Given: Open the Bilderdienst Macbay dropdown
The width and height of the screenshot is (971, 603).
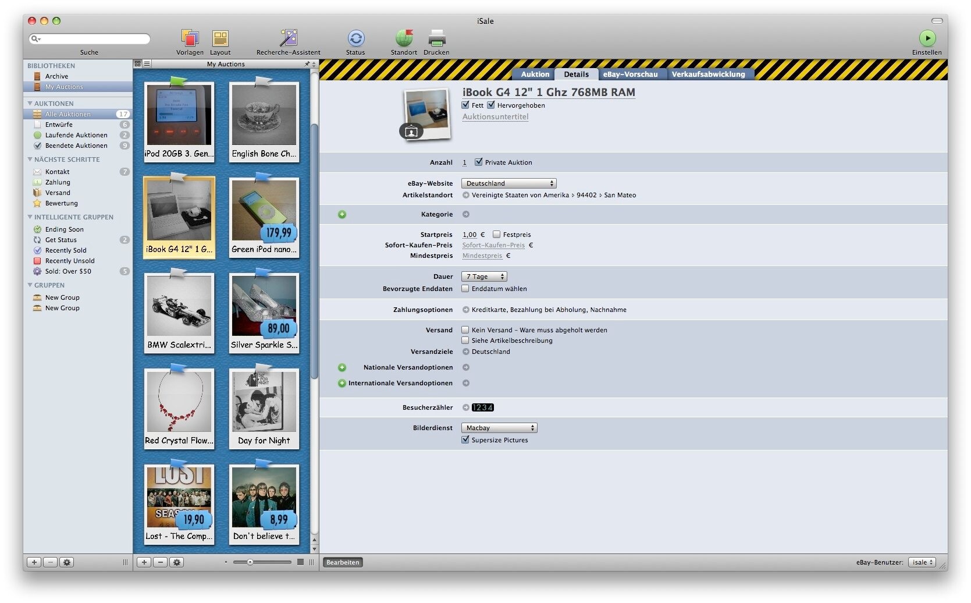Looking at the screenshot, I should pyautogui.click(x=499, y=428).
